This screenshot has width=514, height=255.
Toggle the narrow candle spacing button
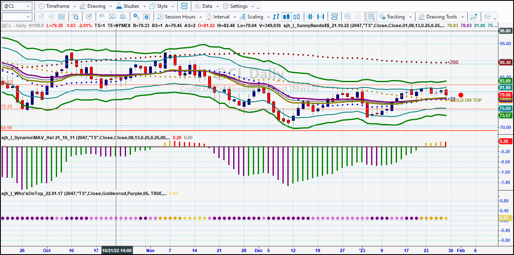click(x=311, y=17)
